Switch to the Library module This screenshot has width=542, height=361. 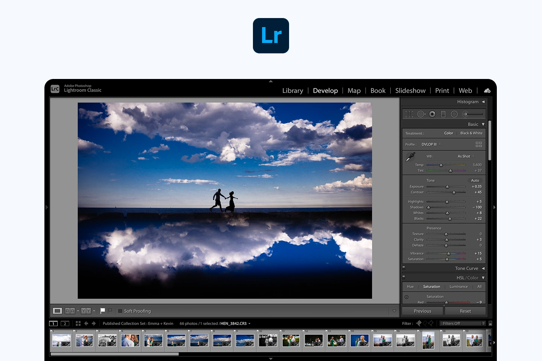click(x=292, y=91)
